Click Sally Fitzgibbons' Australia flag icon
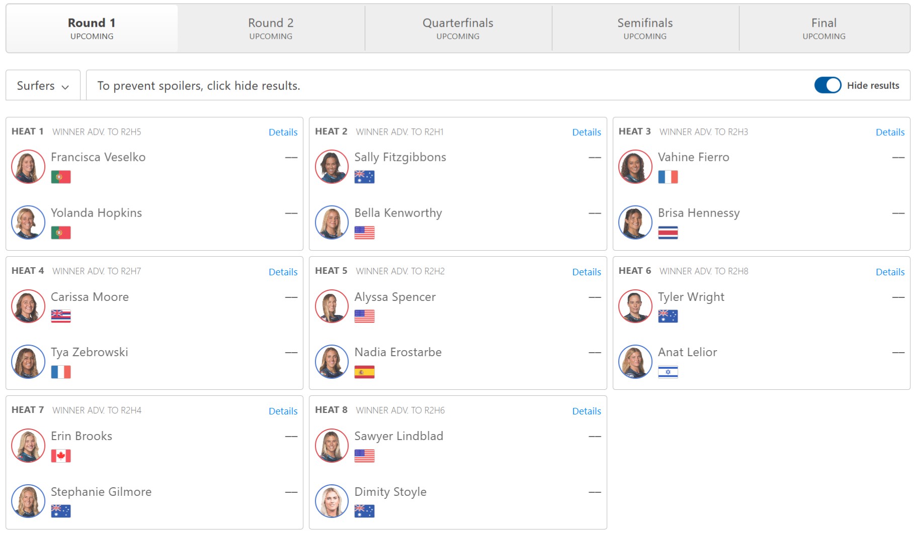Image resolution: width=916 pixels, height=536 pixels. coord(364,177)
